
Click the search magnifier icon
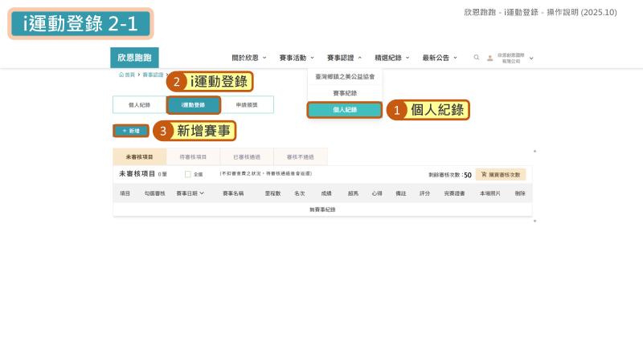[477, 58]
